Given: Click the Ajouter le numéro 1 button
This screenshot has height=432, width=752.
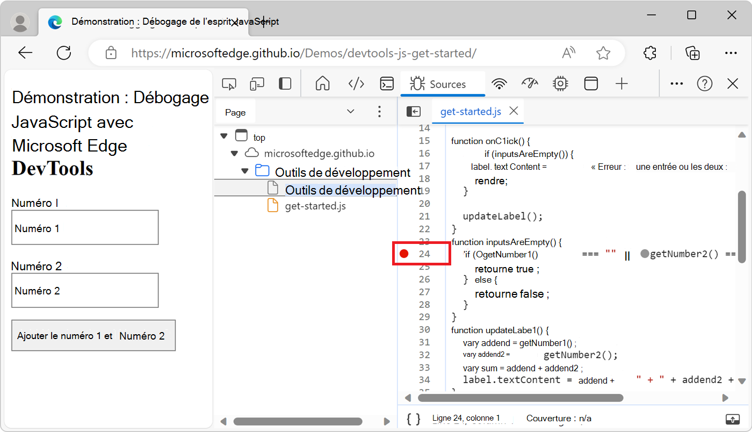Looking at the screenshot, I should tap(93, 335).
